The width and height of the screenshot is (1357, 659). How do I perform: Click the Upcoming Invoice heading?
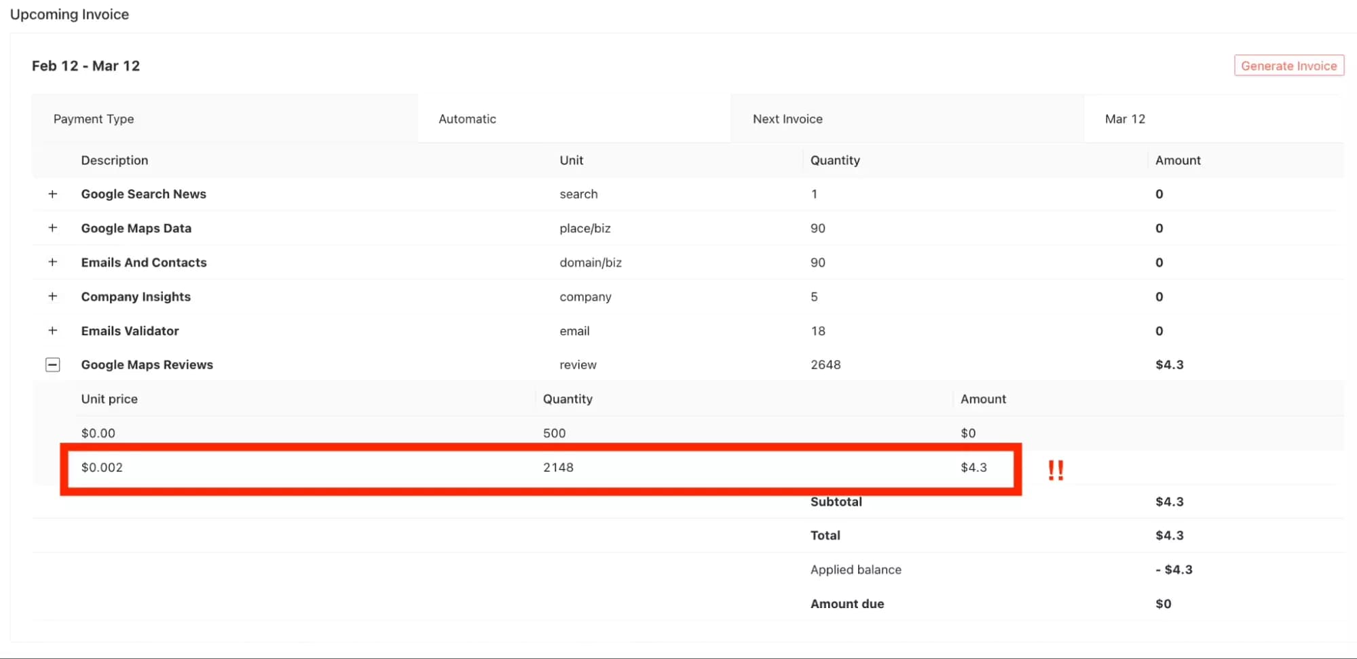coord(69,14)
